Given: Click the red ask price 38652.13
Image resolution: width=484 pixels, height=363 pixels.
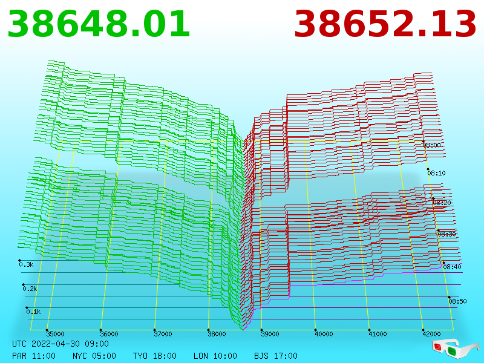Looking at the screenshot, I should [x=385, y=24].
